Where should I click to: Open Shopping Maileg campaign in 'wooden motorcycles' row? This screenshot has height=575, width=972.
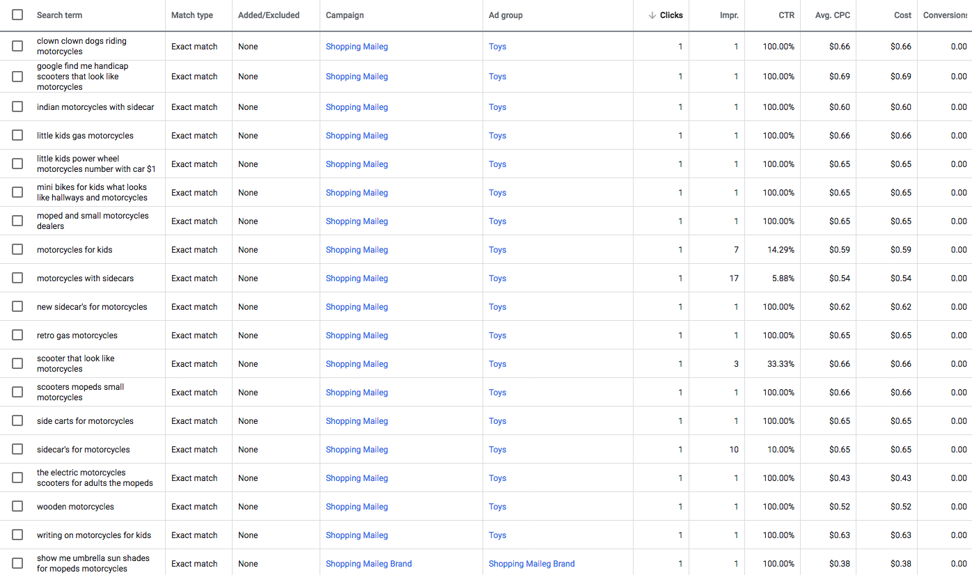click(x=356, y=507)
